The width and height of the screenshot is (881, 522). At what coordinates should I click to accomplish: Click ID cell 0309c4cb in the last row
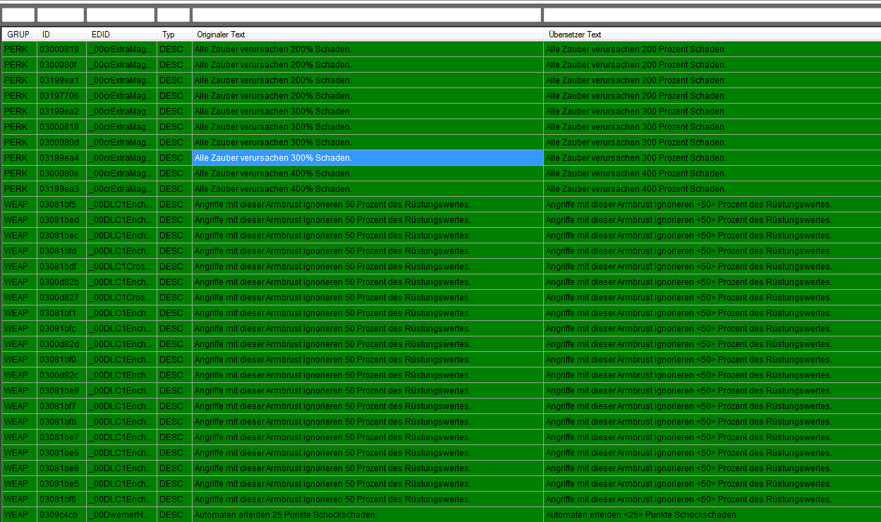click(59, 515)
